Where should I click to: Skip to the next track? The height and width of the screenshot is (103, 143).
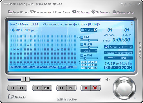[71, 88]
